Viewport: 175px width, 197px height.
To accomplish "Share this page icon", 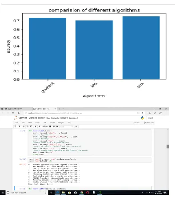I will (x=161, y=113).
